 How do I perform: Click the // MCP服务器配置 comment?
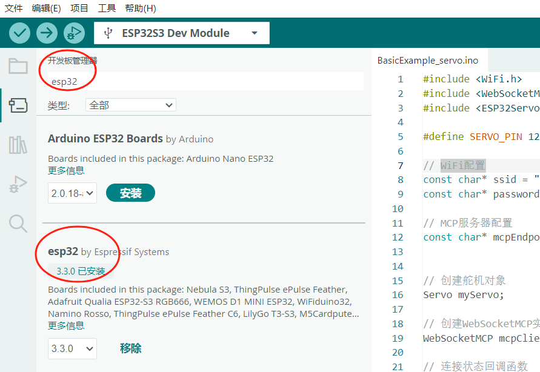coord(468,223)
